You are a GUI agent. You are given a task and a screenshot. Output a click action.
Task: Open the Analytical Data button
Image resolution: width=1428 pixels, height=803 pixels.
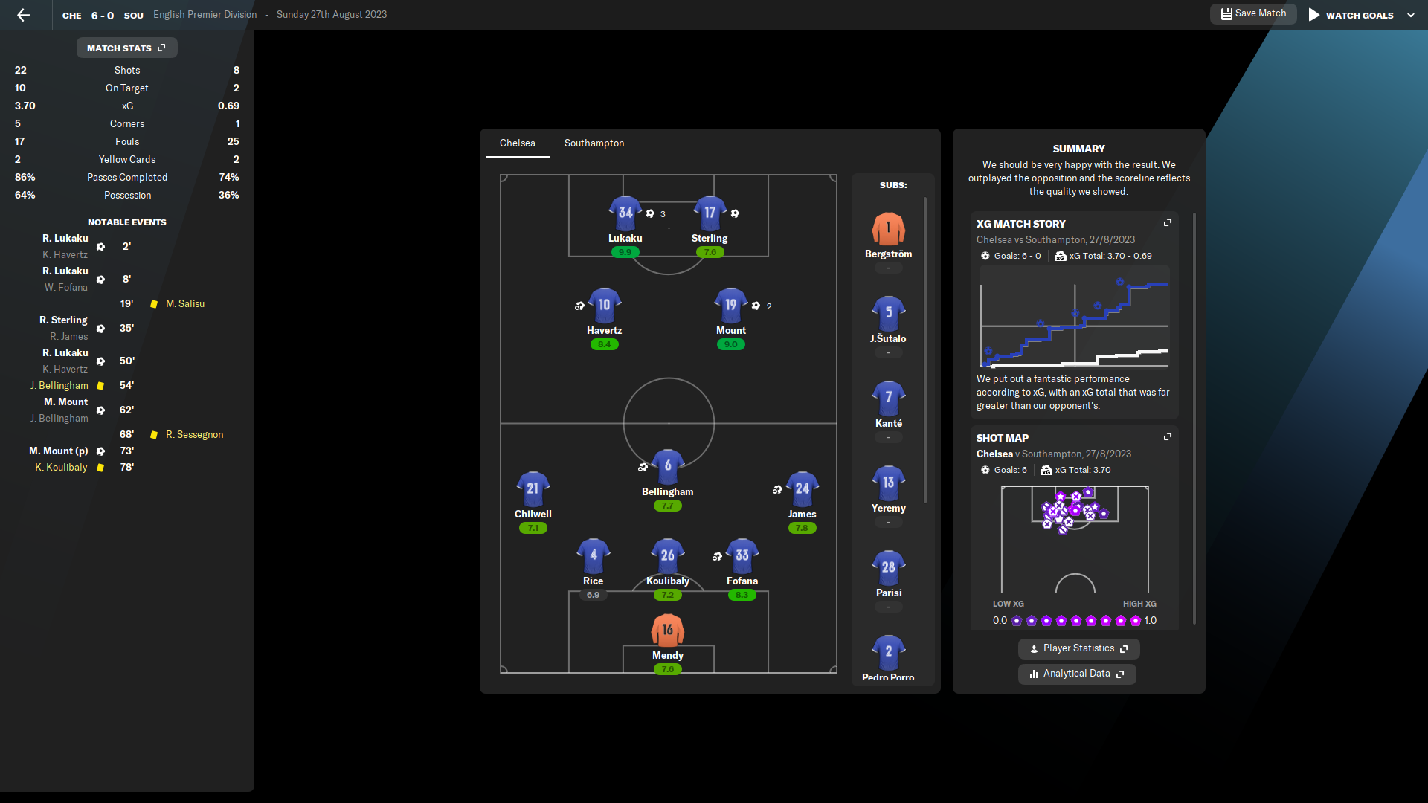1076,674
